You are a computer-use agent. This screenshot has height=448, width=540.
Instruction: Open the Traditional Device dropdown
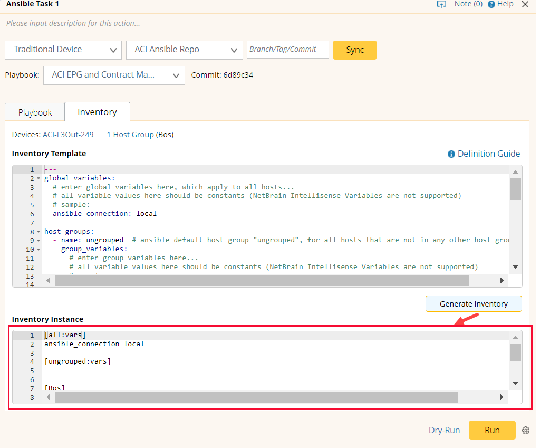coord(63,50)
